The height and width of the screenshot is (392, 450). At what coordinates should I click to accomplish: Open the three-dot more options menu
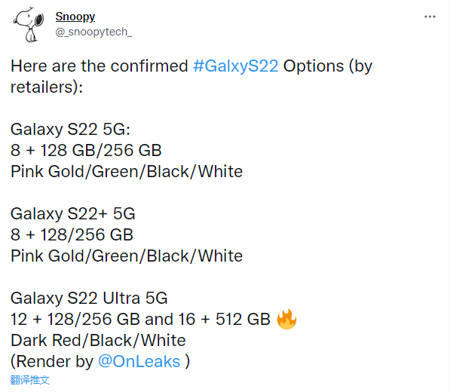pyautogui.click(x=430, y=17)
